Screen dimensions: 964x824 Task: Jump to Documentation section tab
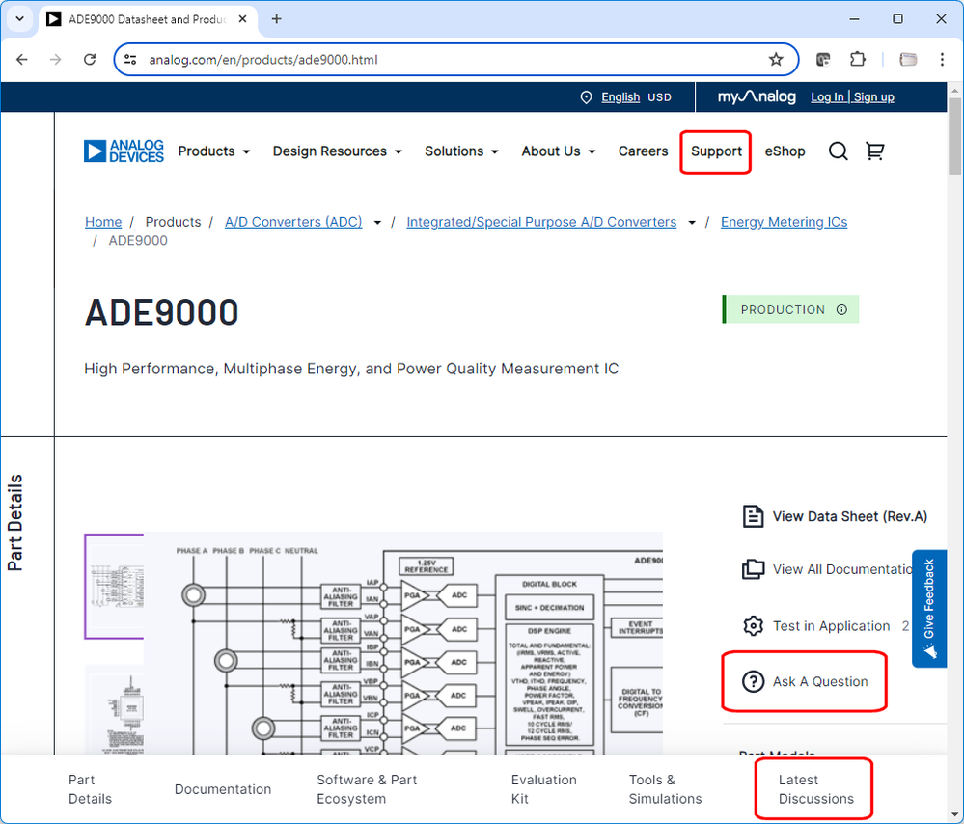click(223, 789)
